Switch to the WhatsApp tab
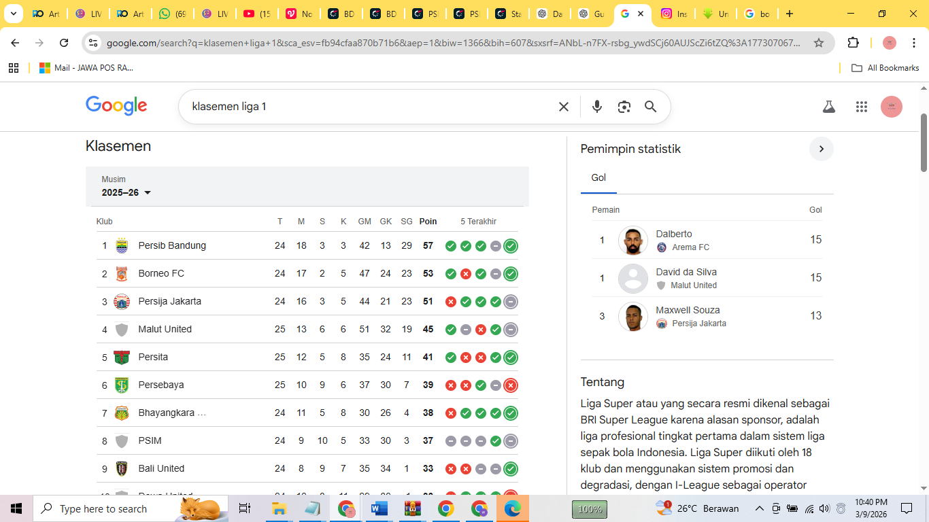The width and height of the screenshot is (929, 522). (172, 14)
